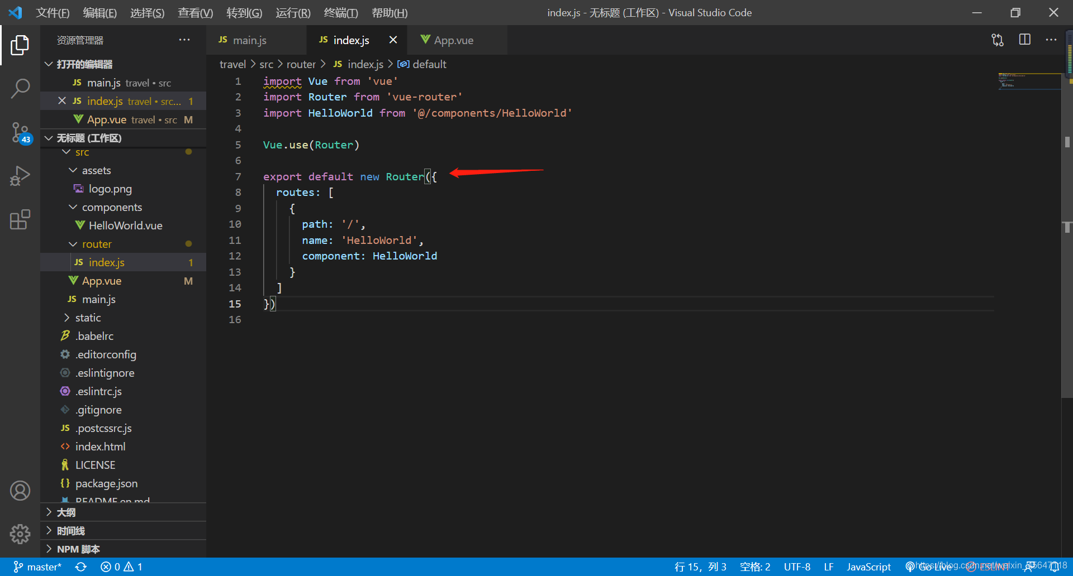Collapse the 打开的编辑器 section
This screenshot has width=1073, height=576.
pos(123,64)
